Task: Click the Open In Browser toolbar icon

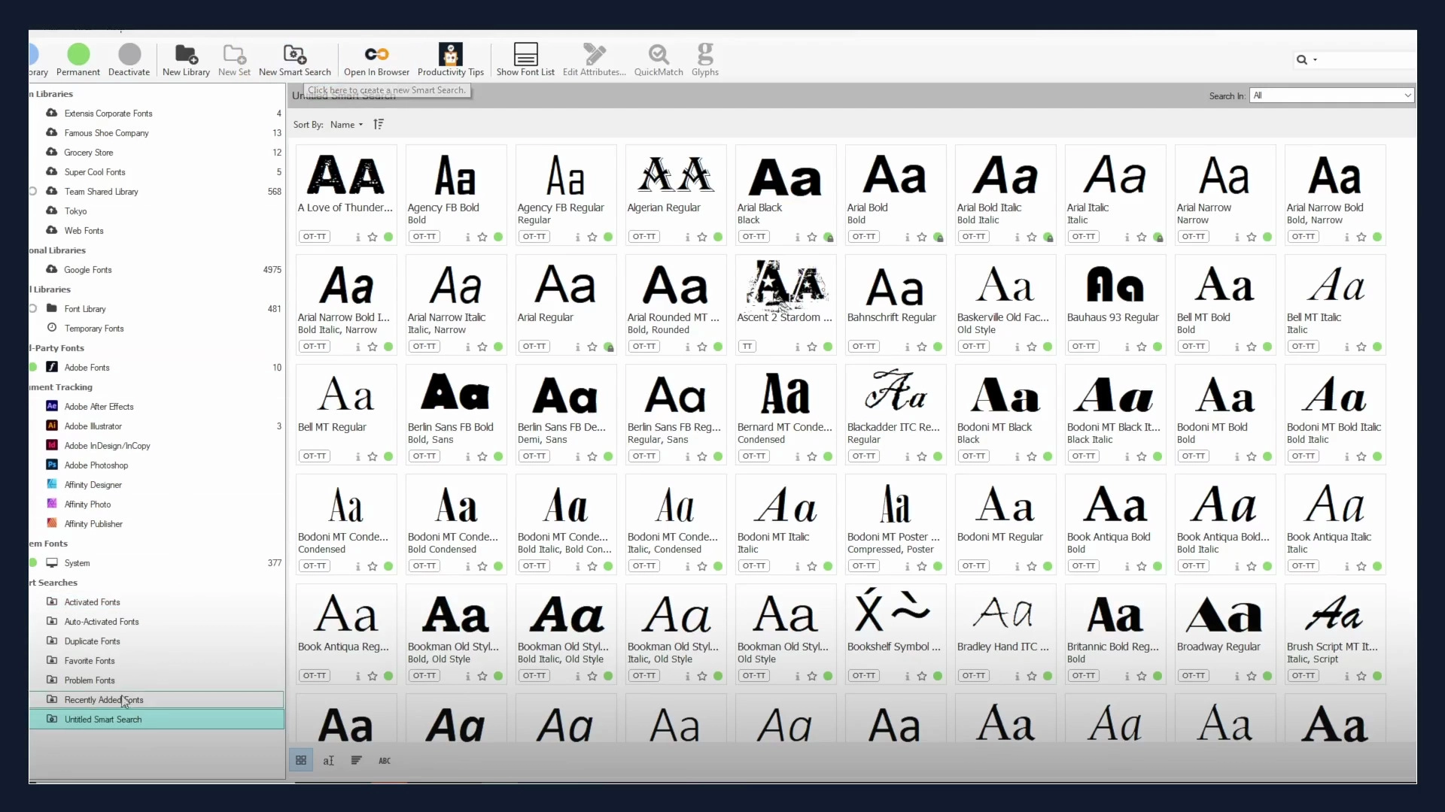Action: click(376, 60)
